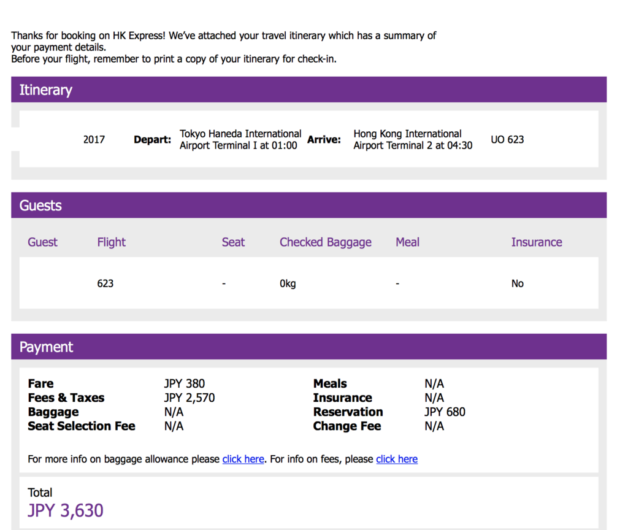The width and height of the screenshot is (628, 530).
Task: Click the 'Guest' column header
Action: pos(42,242)
